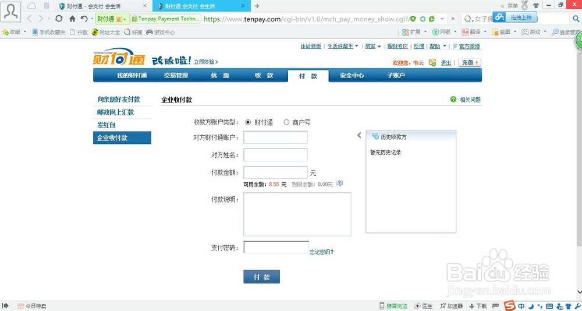This screenshot has width=582, height=311.
Task: Click the soft keyboard icon in input bar
Action: click(x=549, y=306)
